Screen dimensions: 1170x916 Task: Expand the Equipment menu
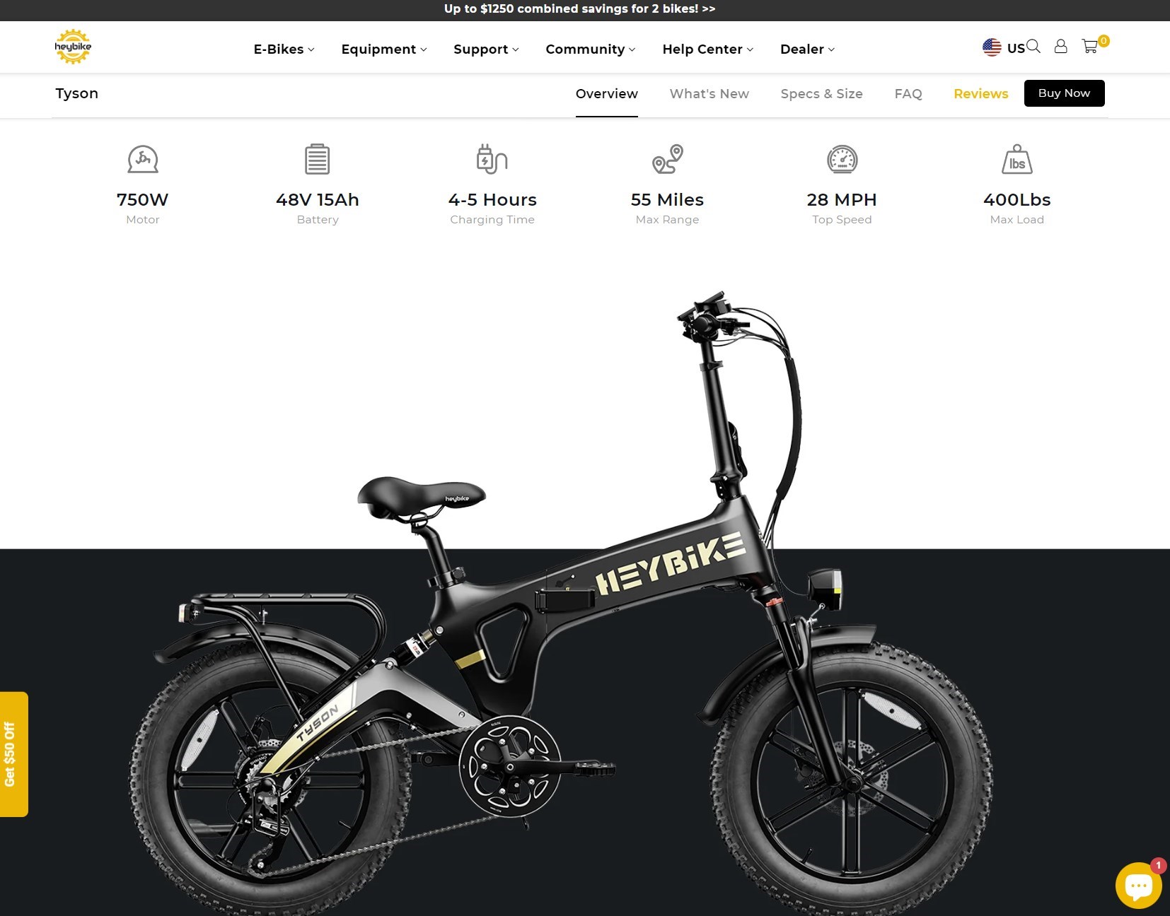(x=384, y=49)
